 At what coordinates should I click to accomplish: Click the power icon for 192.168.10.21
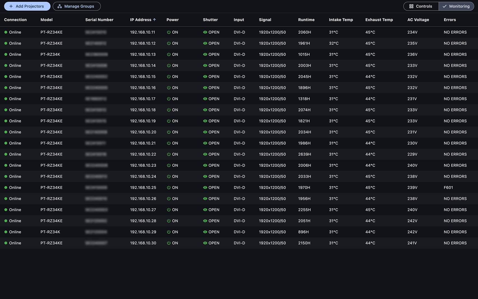coord(169,143)
